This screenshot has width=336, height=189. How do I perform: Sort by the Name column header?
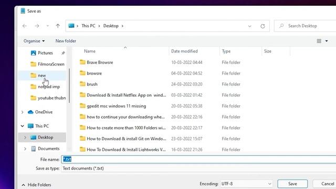point(90,51)
